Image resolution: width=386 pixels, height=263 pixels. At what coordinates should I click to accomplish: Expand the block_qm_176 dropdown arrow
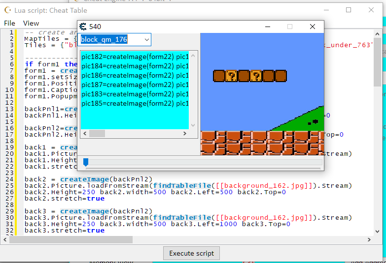[x=146, y=40]
